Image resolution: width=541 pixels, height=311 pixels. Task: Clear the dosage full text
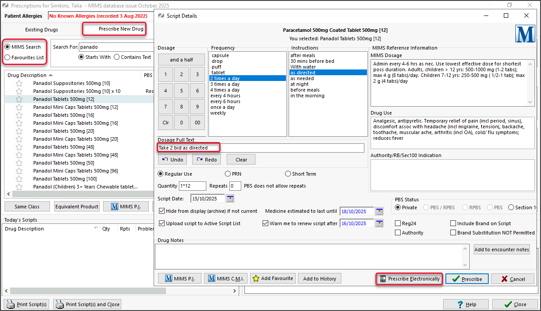241,159
